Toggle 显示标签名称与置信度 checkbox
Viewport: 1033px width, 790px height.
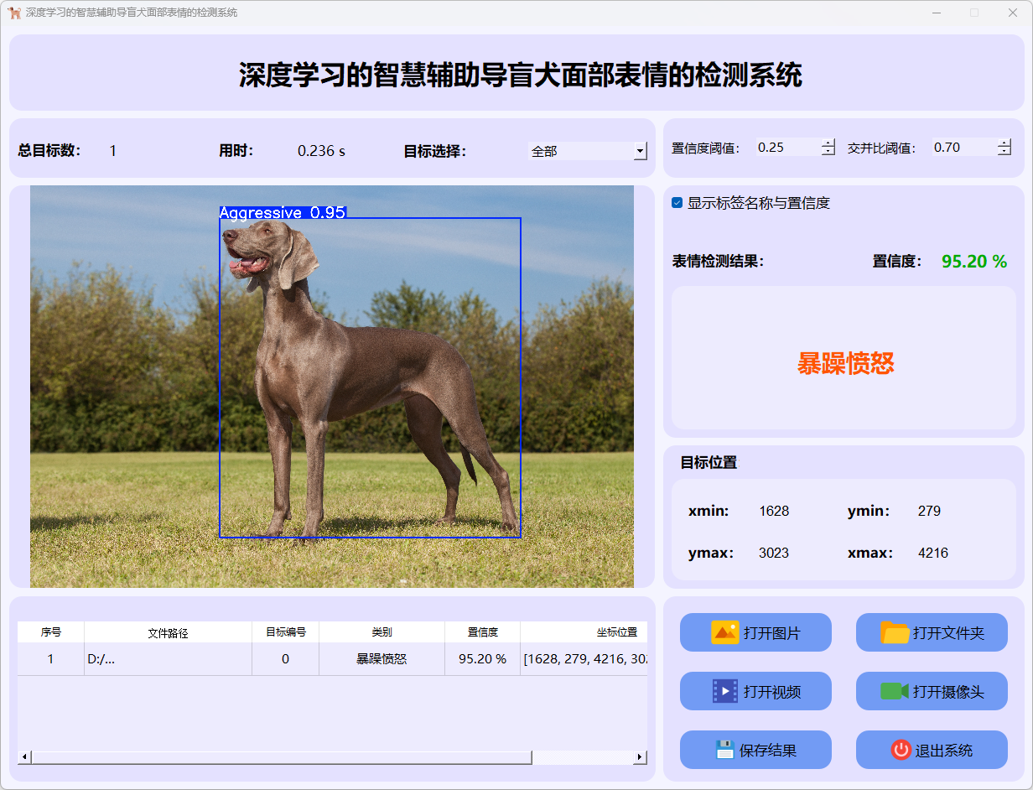point(677,203)
